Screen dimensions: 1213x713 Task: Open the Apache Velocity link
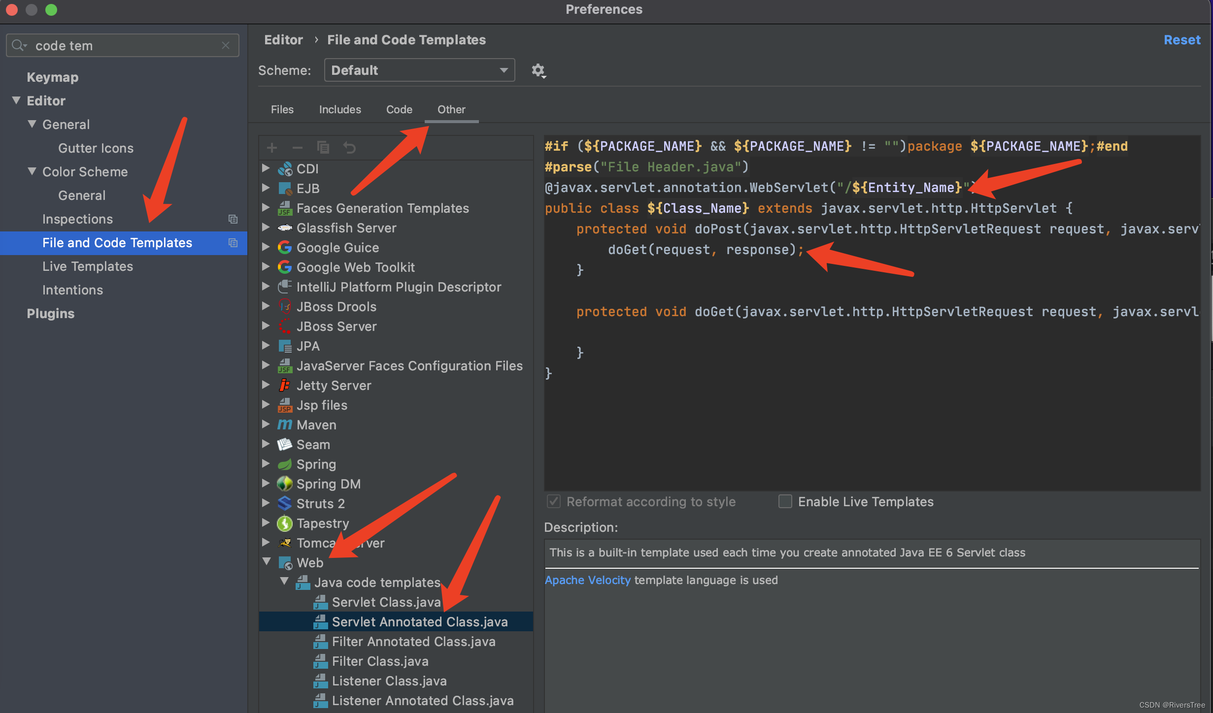point(587,580)
